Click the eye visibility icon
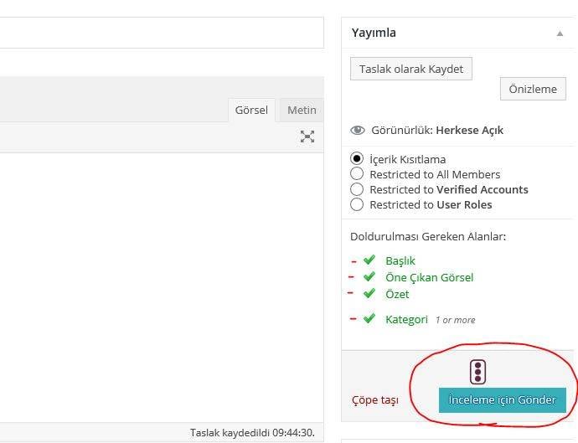The width and height of the screenshot is (578, 443). [358, 131]
